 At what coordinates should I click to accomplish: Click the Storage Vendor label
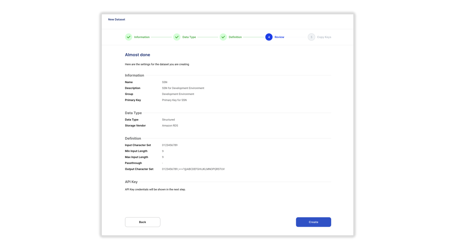click(135, 126)
